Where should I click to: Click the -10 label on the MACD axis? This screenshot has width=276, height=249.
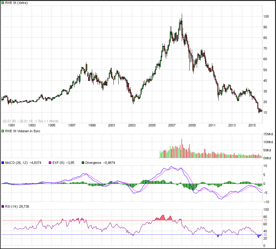click(x=266, y=202)
